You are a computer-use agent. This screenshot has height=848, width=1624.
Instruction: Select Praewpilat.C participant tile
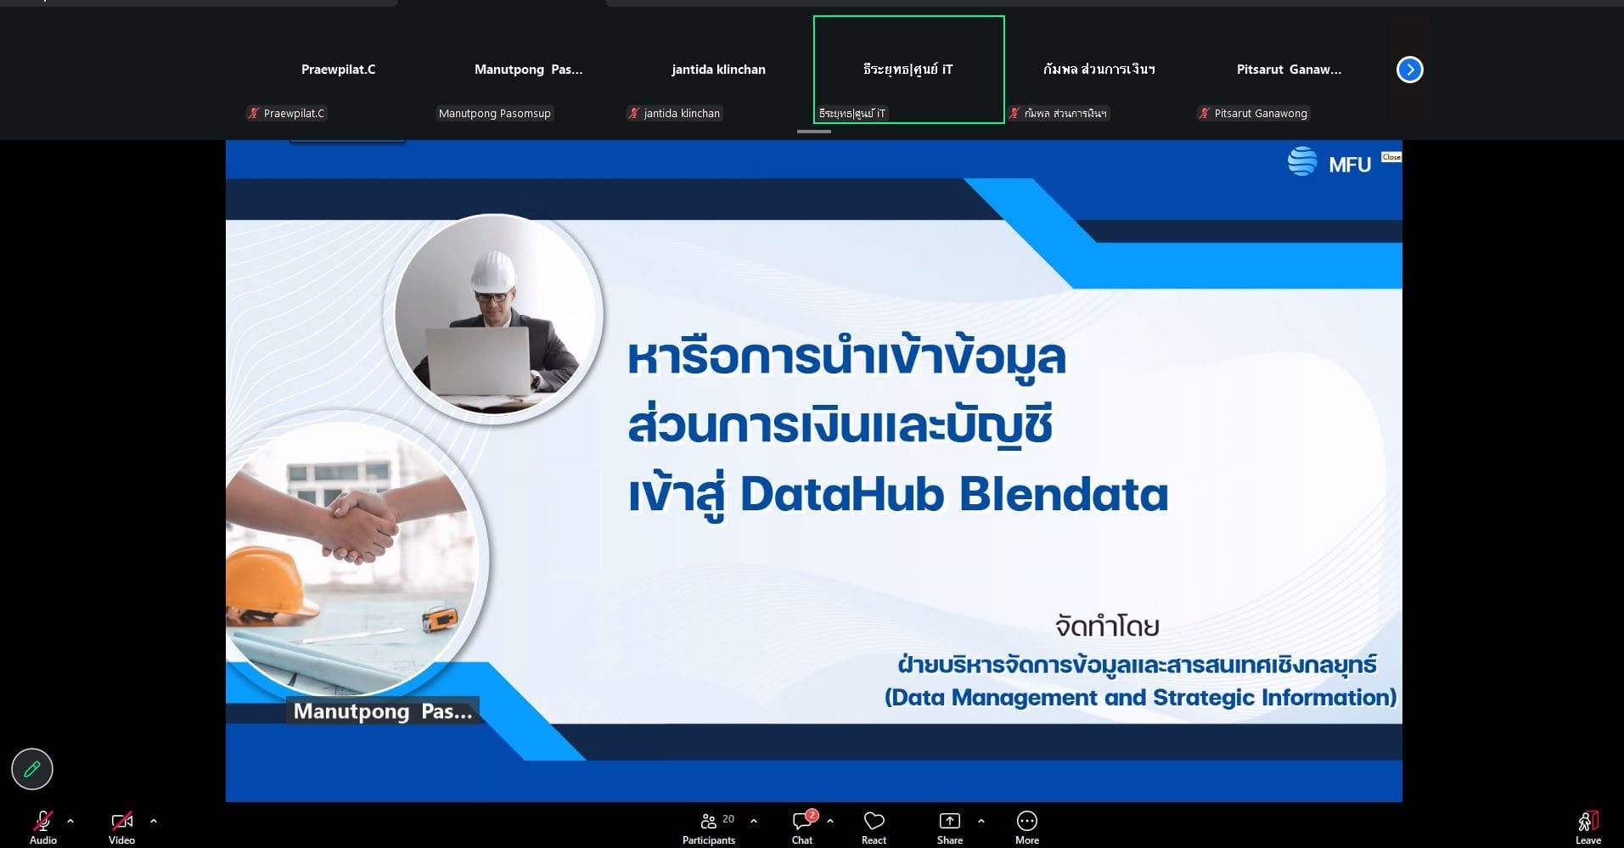click(x=338, y=70)
